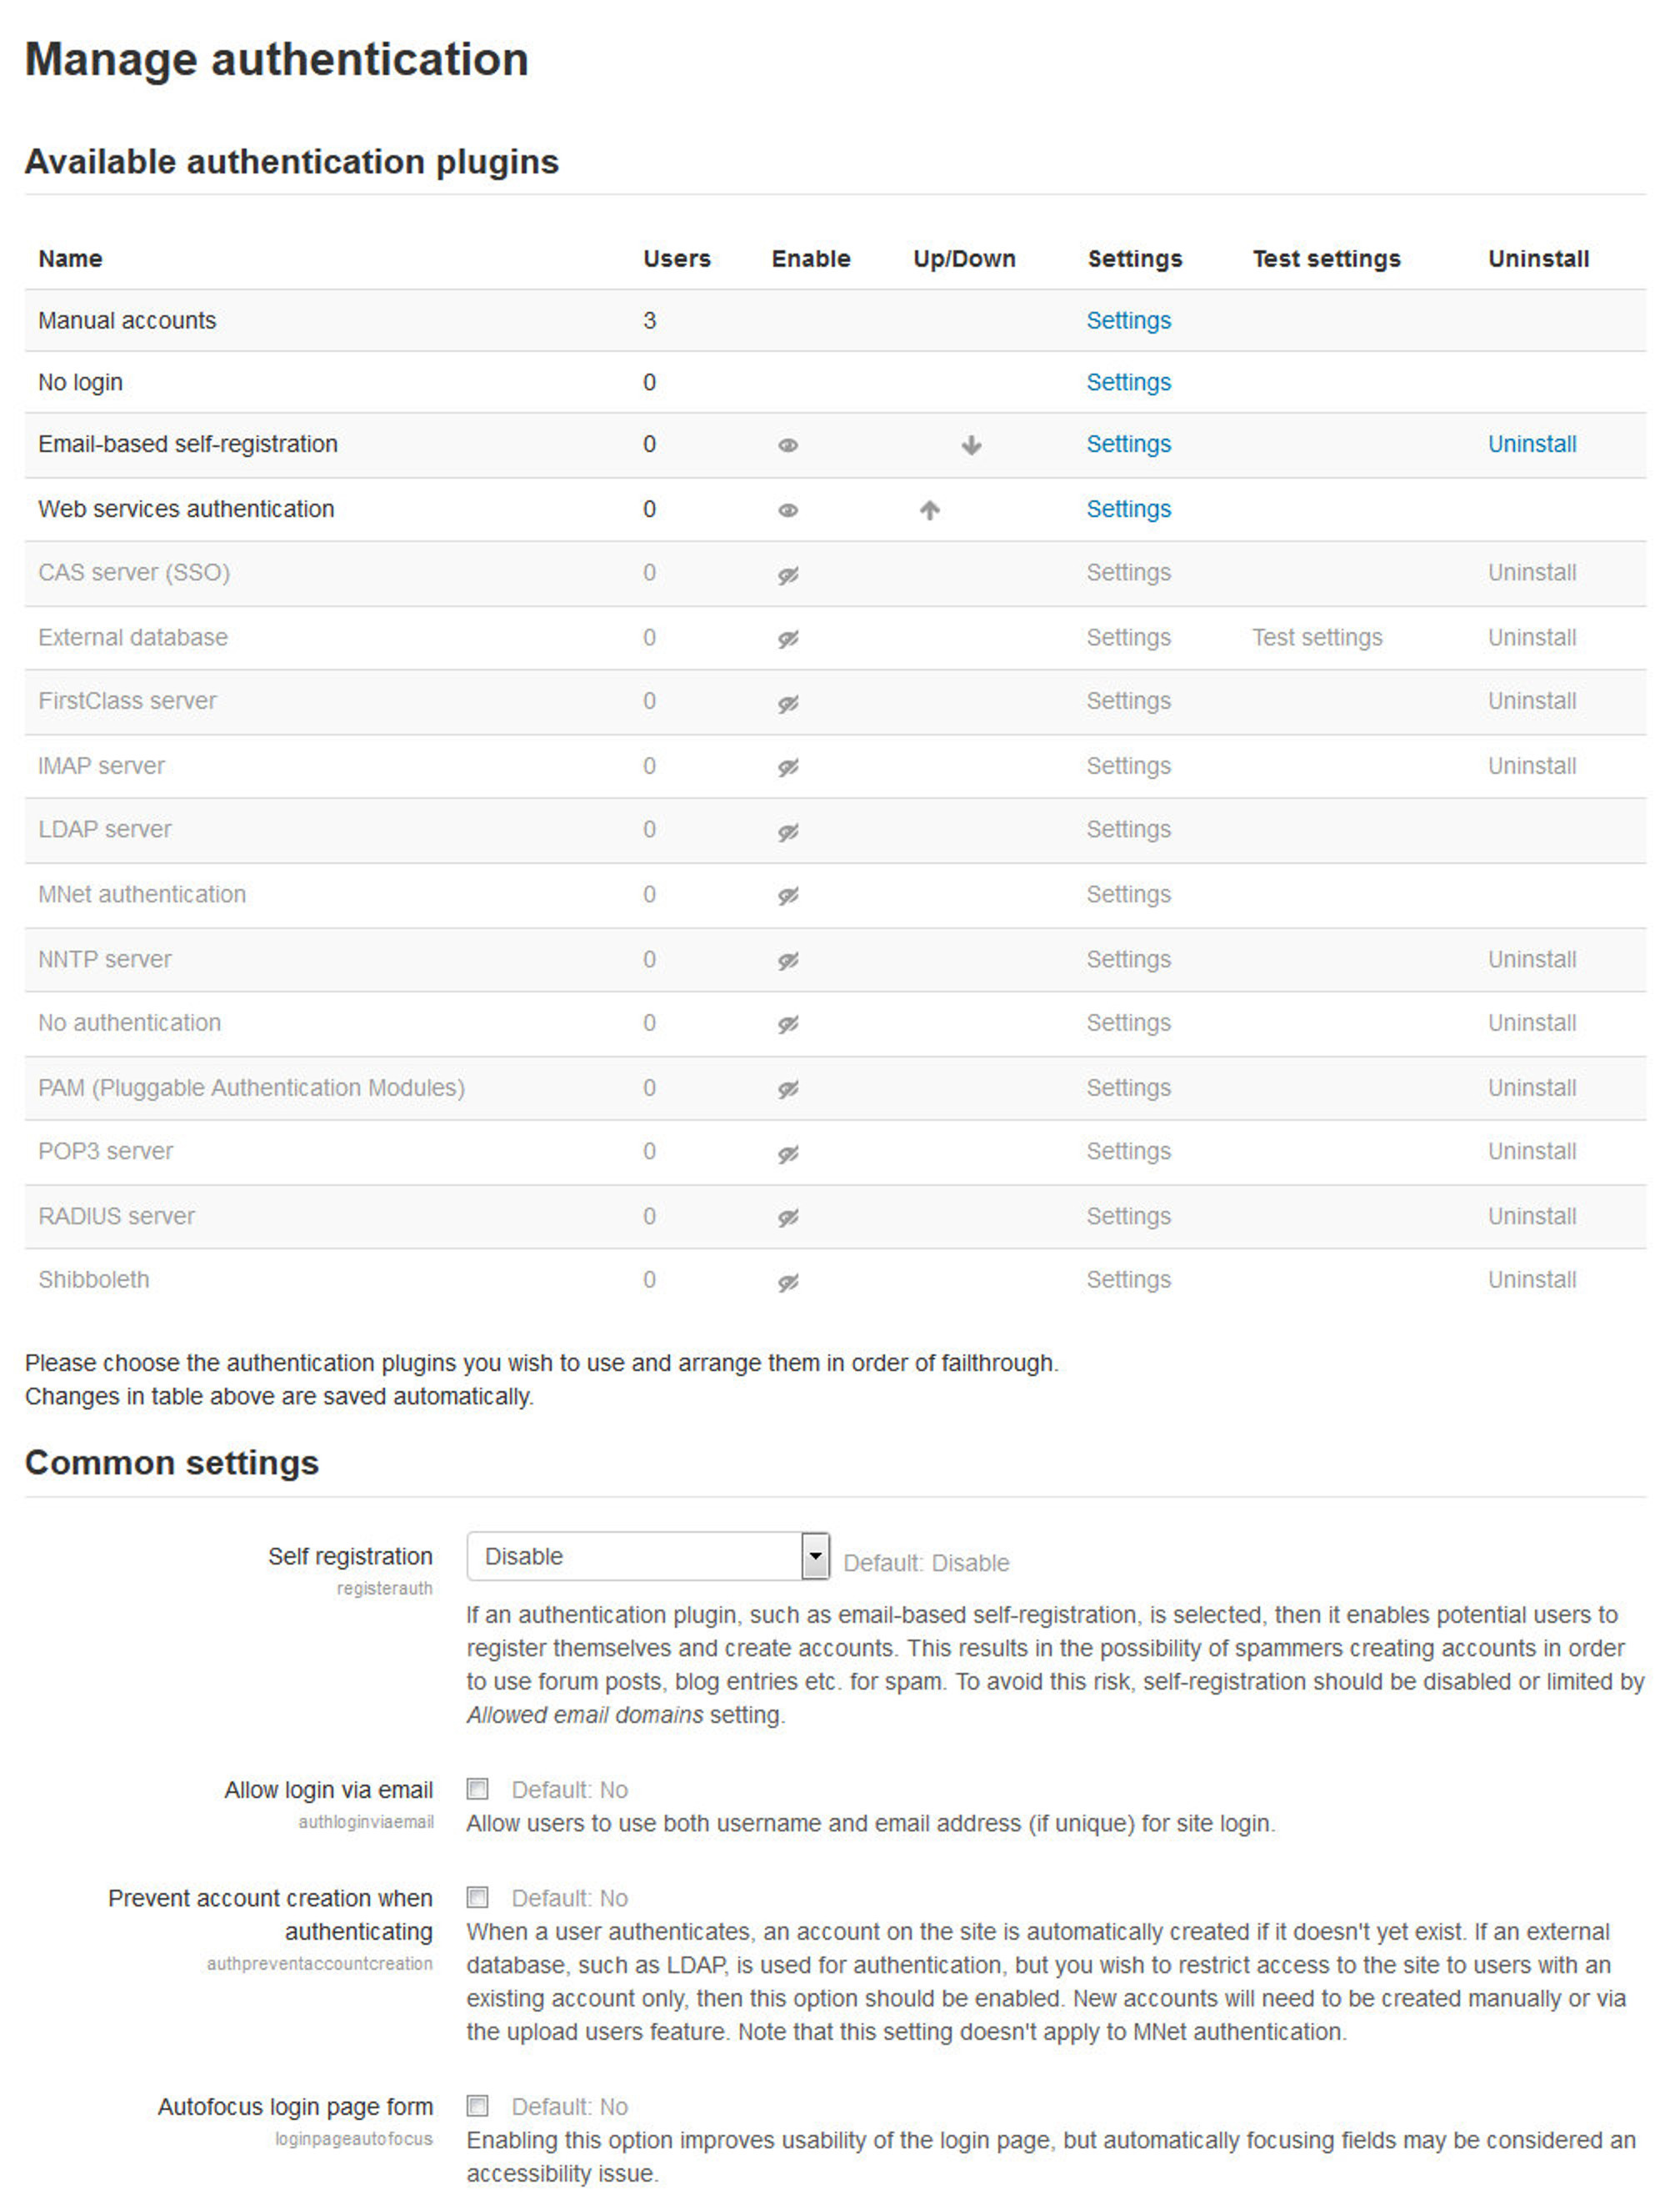Open Settings for Manual accounts
1680x2210 pixels.
[1128, 321]
